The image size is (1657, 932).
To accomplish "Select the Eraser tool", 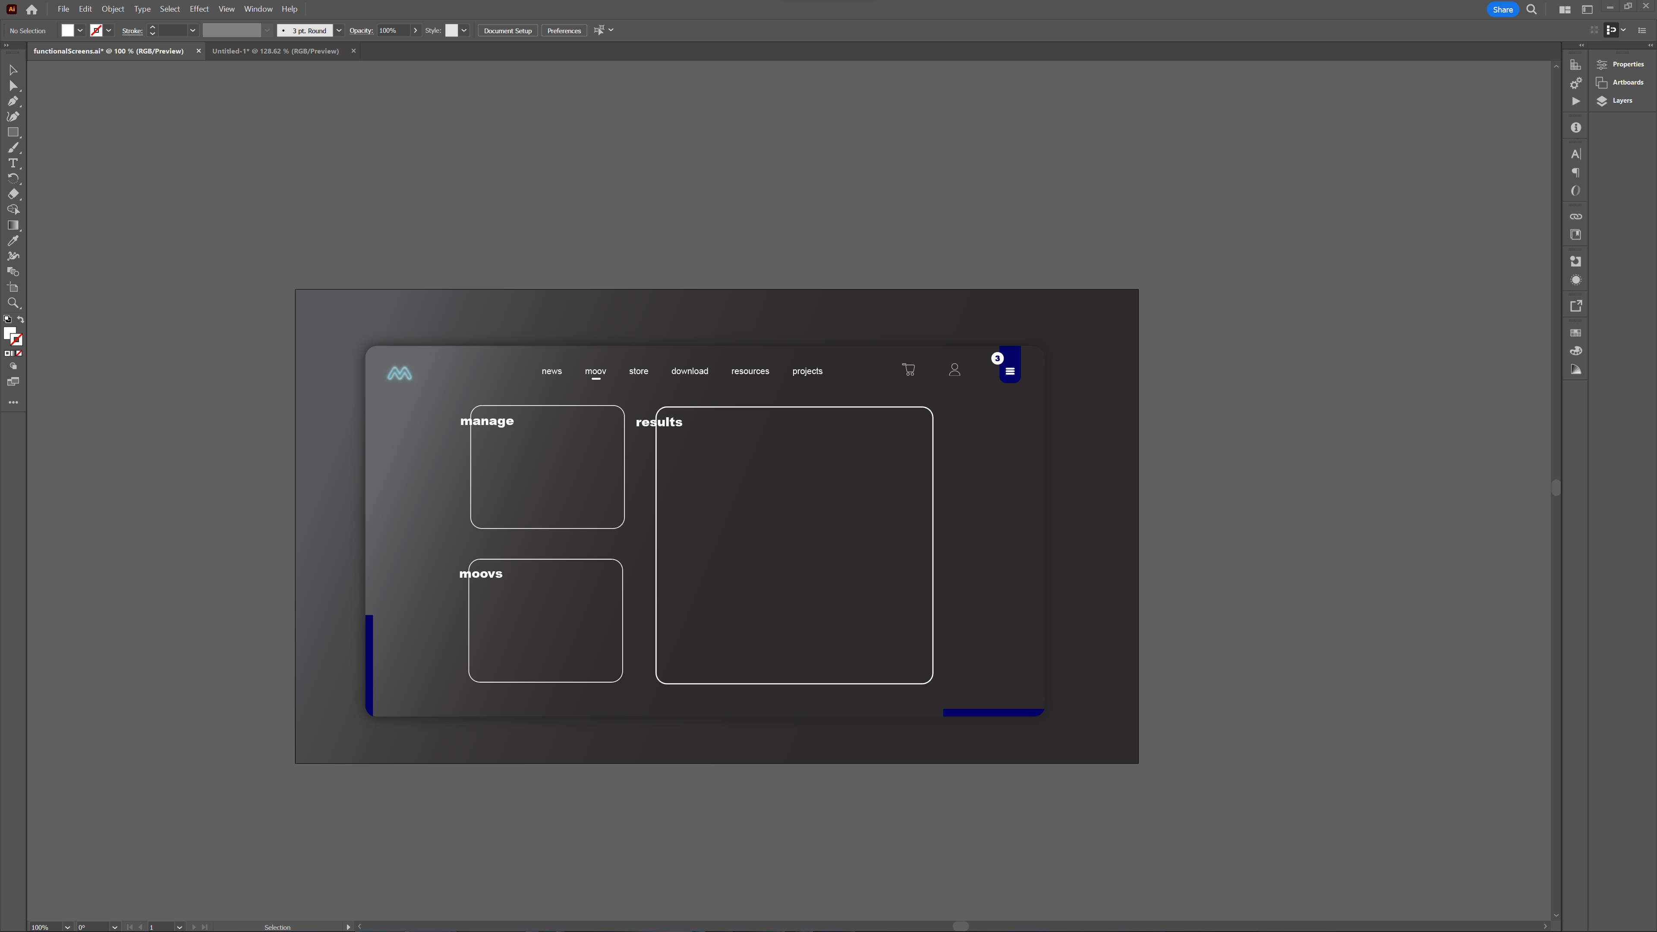I will pos(13,194).
